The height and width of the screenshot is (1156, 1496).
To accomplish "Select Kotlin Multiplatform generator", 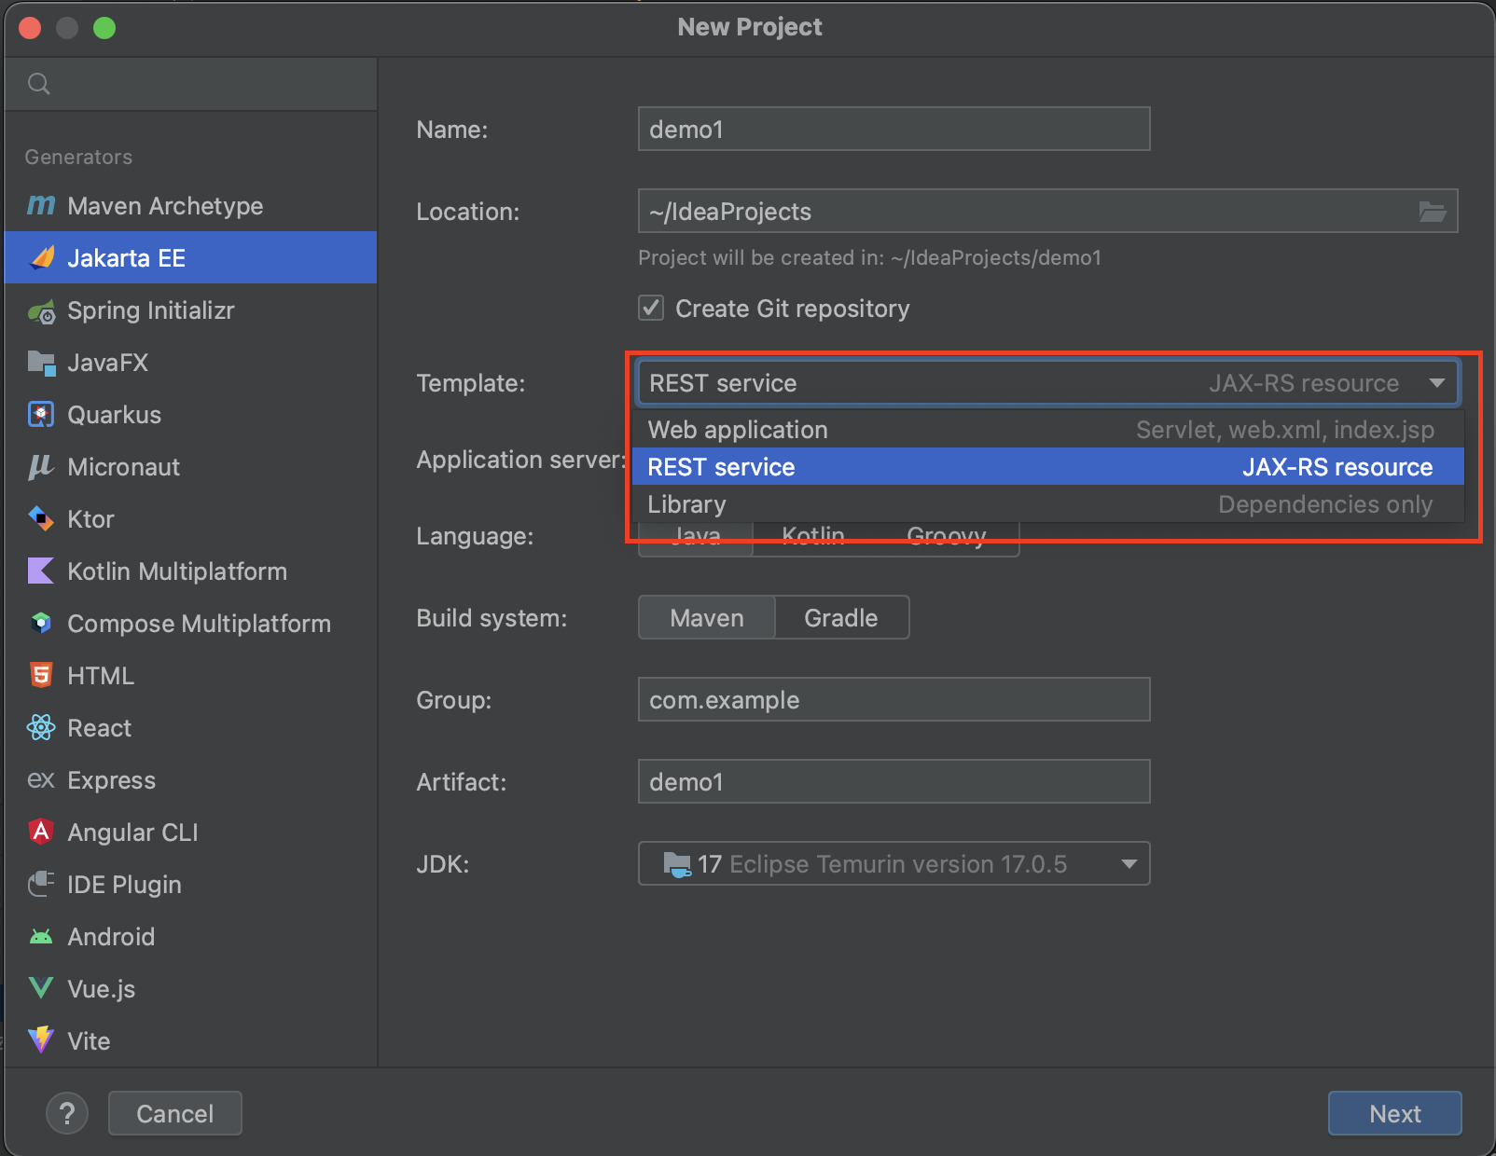I will 191,571.
